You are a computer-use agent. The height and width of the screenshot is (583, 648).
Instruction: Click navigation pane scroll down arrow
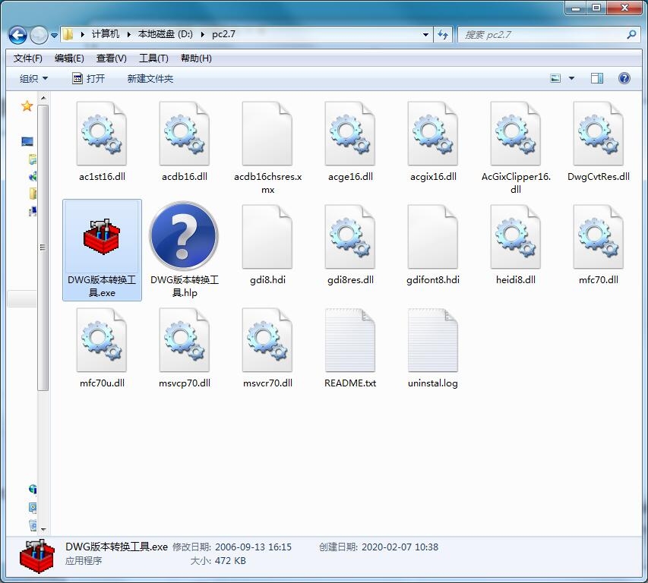click(43, 529)
